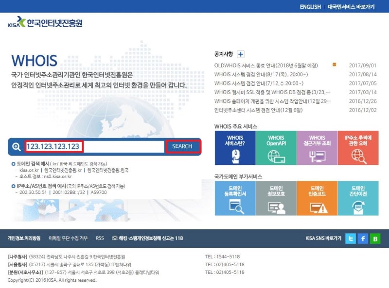Click the large WHOIS heading
Image resolution: width=389 pixels, height=288 pixels.
point(34,61)
